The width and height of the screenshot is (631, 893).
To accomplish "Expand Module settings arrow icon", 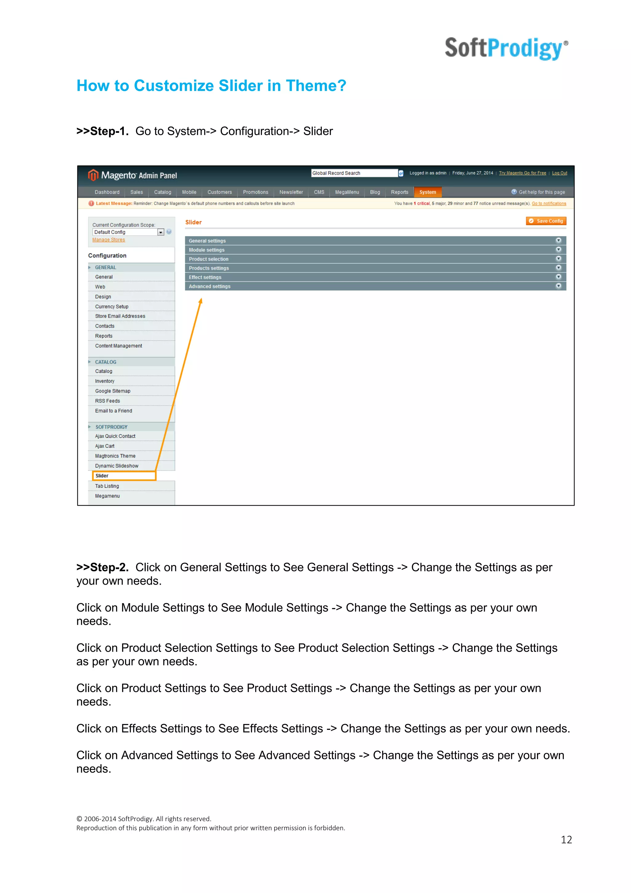I will [558, 250].
